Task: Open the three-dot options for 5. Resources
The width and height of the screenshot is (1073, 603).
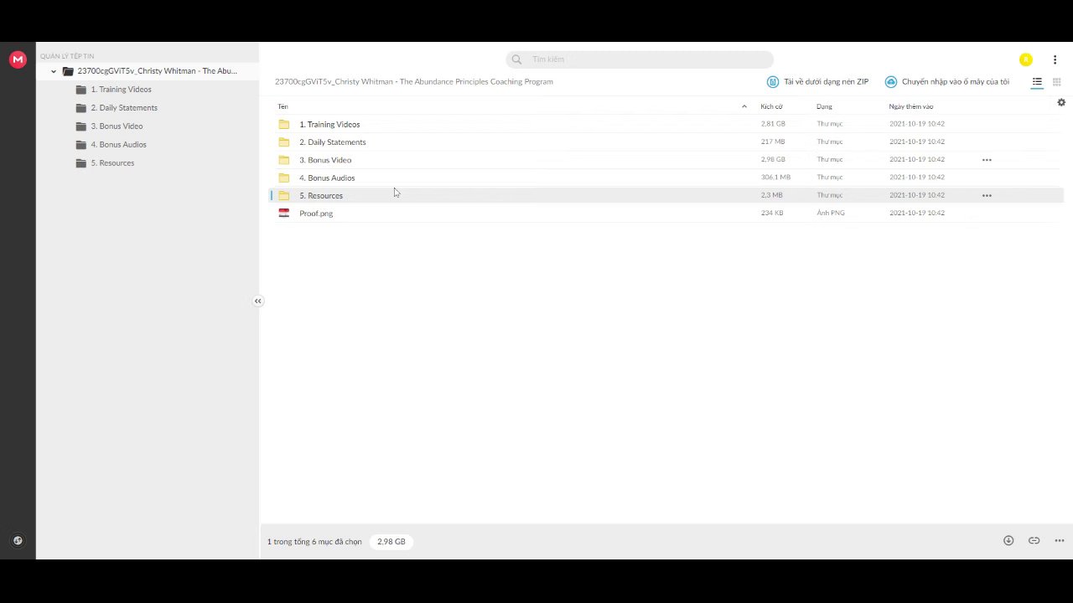Action: click(987, 195)
